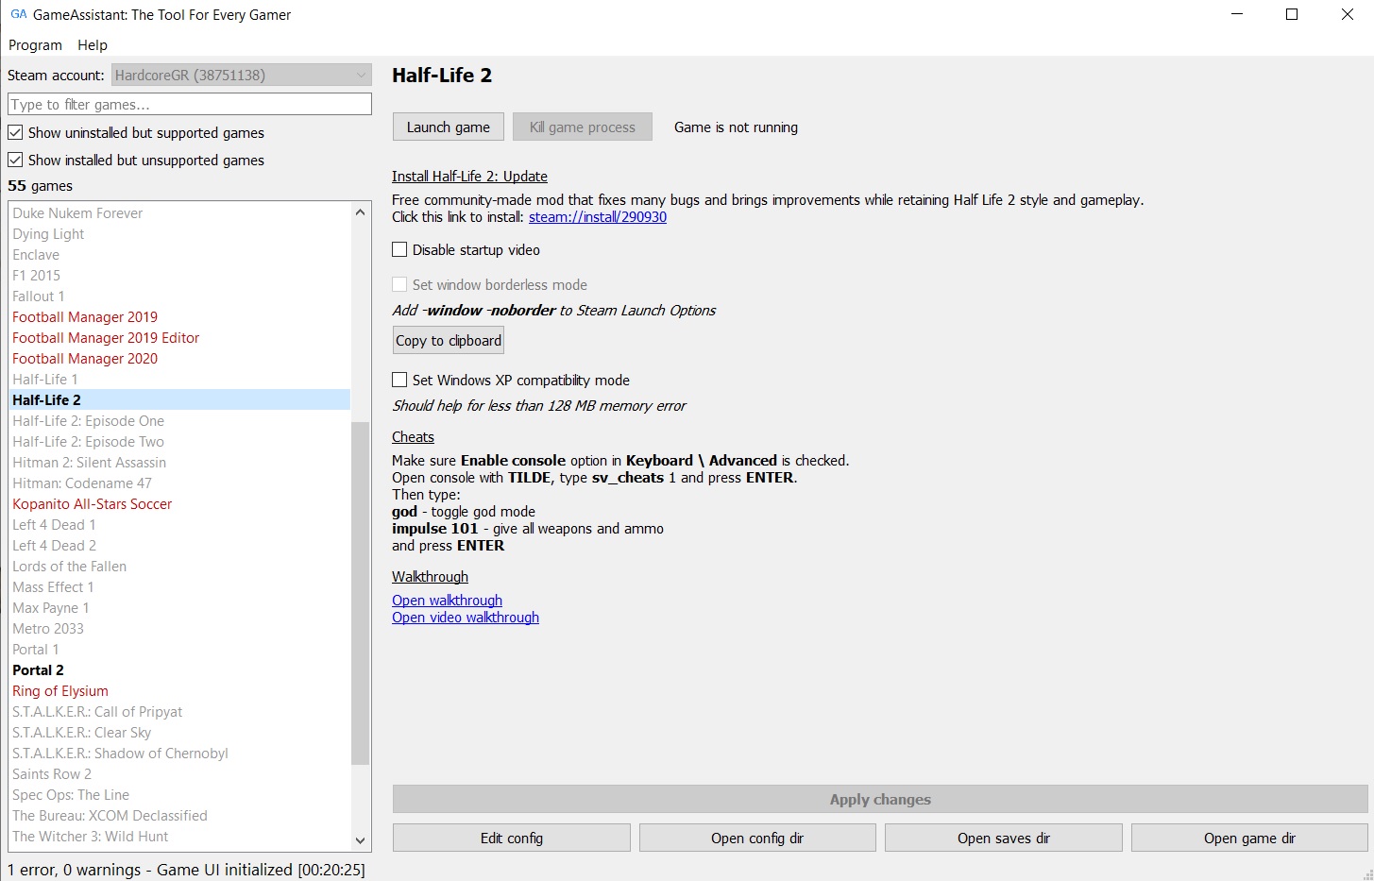Viewport: 1374px width, 881px height.
Task: Open the steam://install/290930 link
Action: pyautogui.click(x=598, y=217)
